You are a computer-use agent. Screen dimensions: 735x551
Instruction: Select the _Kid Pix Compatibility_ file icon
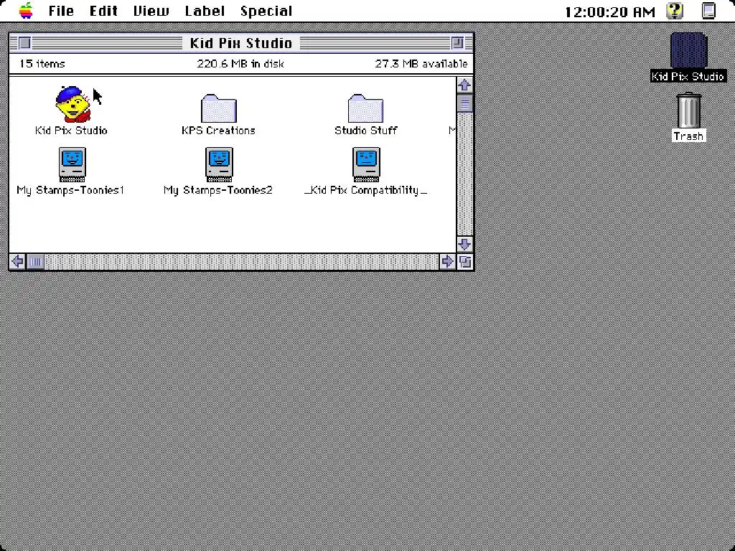366,164
